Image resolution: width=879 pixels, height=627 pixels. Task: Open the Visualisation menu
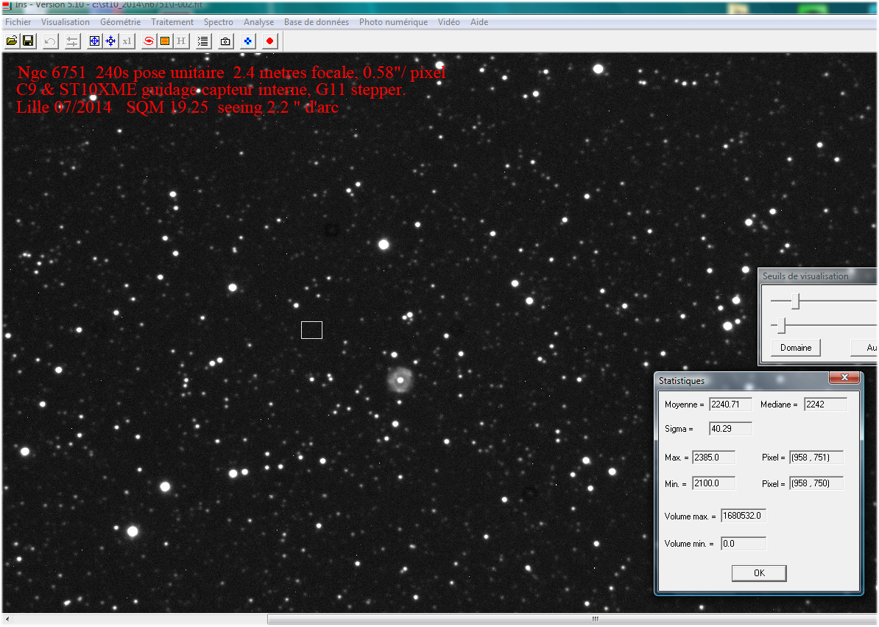[65, 22]
